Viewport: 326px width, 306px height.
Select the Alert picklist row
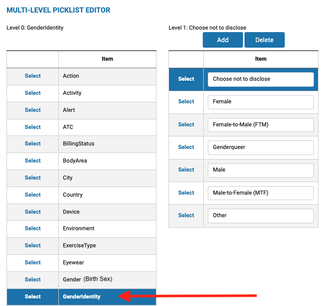point(33,110)
